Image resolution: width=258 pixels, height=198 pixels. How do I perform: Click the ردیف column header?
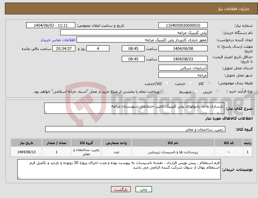coord(248,143)
